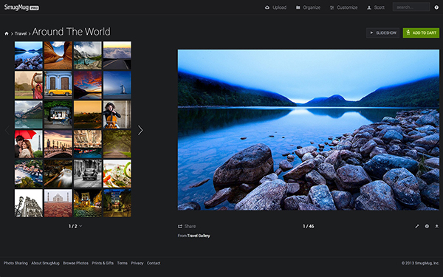Select the tree-lined path thumbnail
The width and height of the screenshot is (443, 277).
(x=117, y=144)
